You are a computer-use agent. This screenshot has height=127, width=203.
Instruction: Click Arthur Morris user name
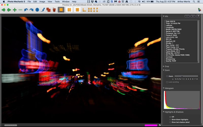click(x=184, y=2)
